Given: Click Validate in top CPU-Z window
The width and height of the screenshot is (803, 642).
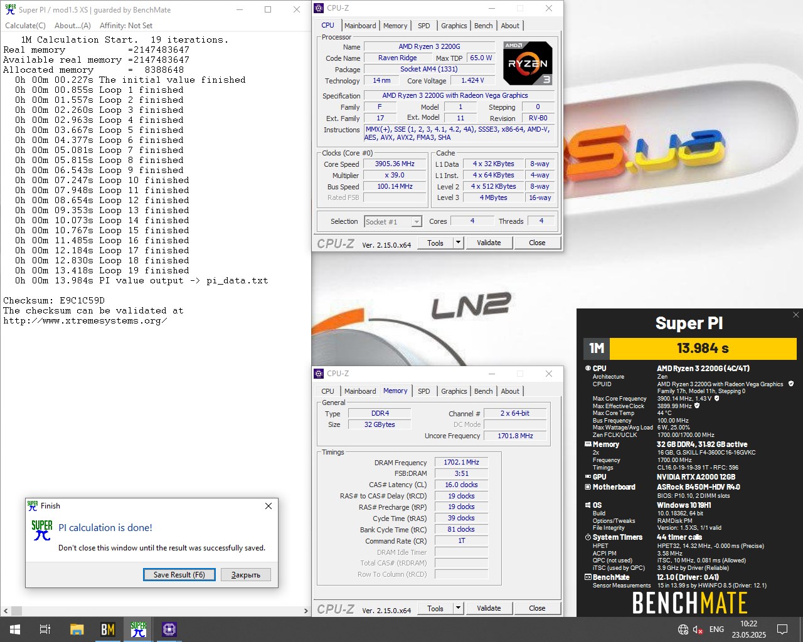Looking at the screenshot, I should click(x=489, y=243).
